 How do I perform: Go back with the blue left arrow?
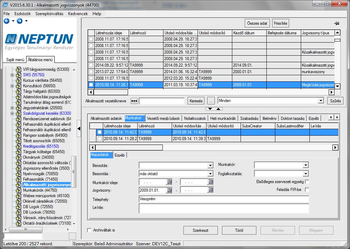[x=7, y=21]
